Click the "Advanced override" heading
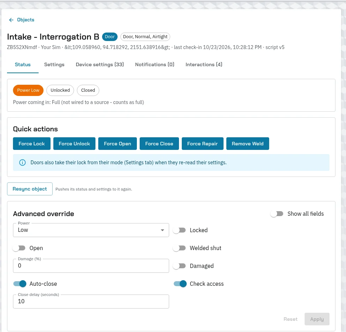 click(x=44, y=214)
